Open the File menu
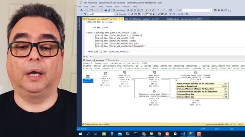 click(80, 6)
